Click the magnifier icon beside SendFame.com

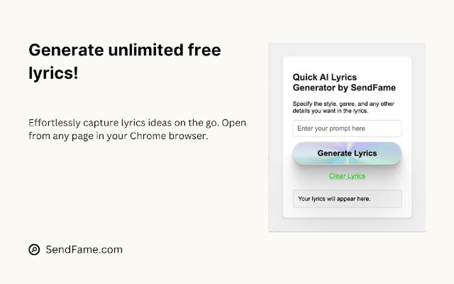click(34, 250)
